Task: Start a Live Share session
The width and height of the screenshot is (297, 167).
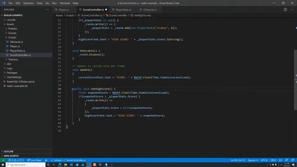Action: [34, 160]
